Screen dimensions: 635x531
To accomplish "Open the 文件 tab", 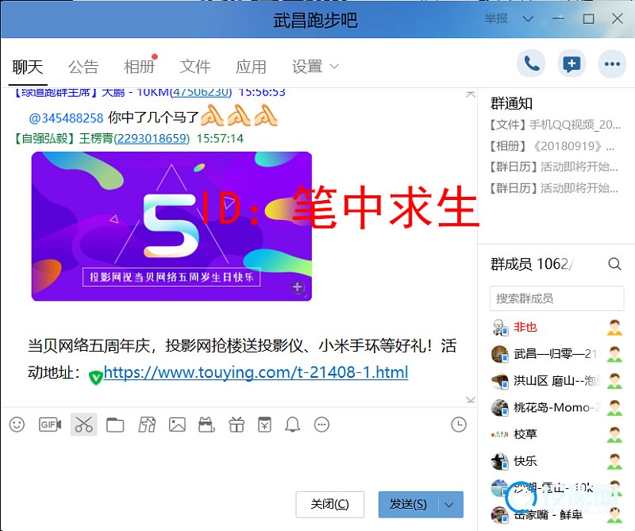I will [195, 67].
